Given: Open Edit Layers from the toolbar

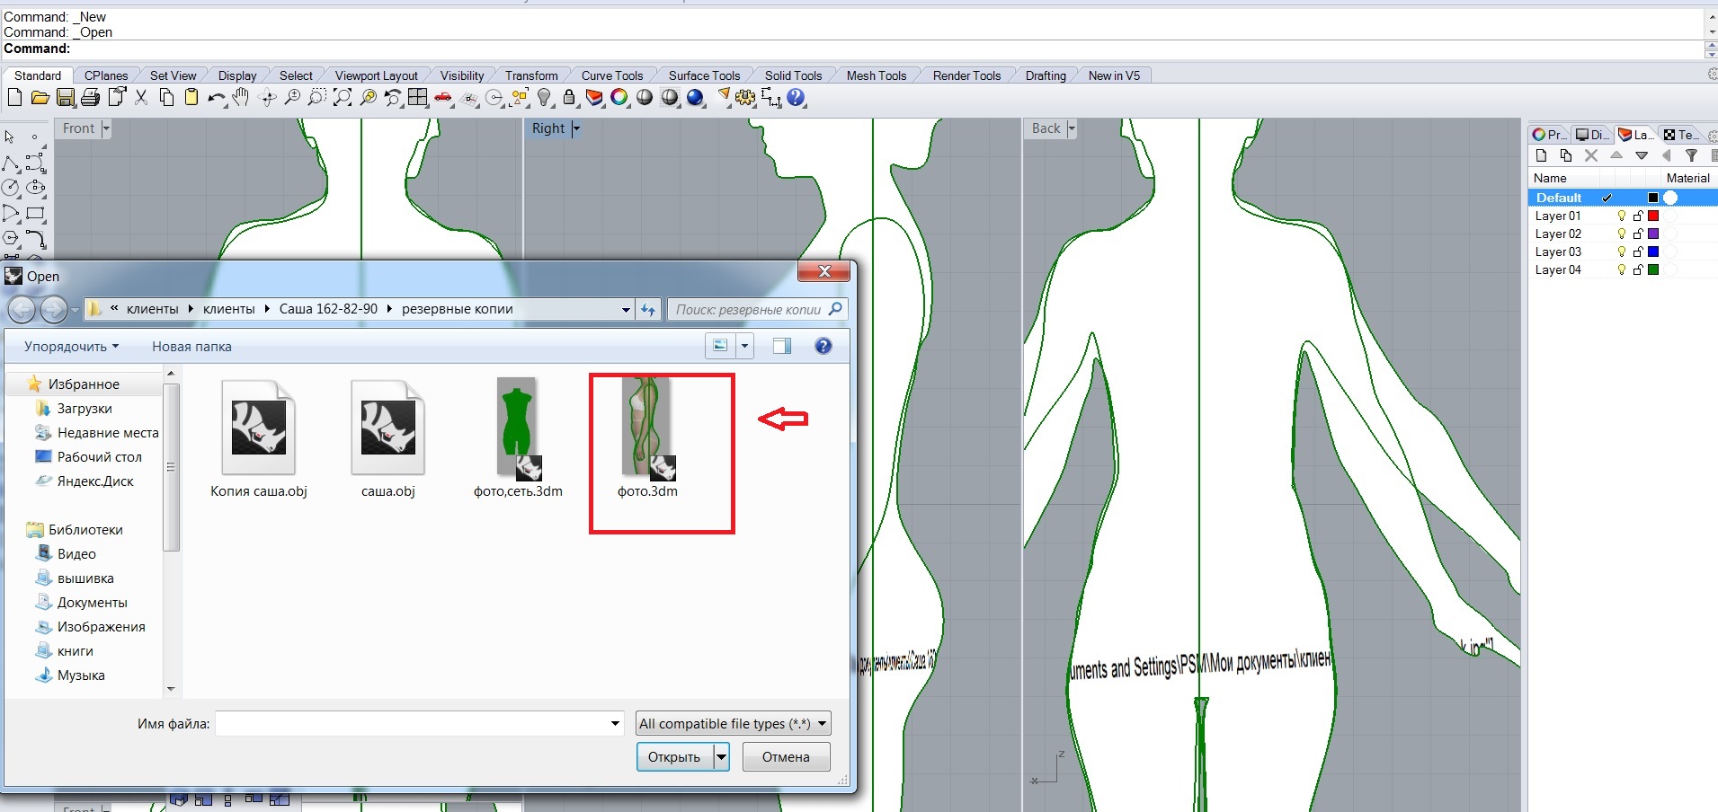Looking at the screenshot, I should [x=594, y=97].
